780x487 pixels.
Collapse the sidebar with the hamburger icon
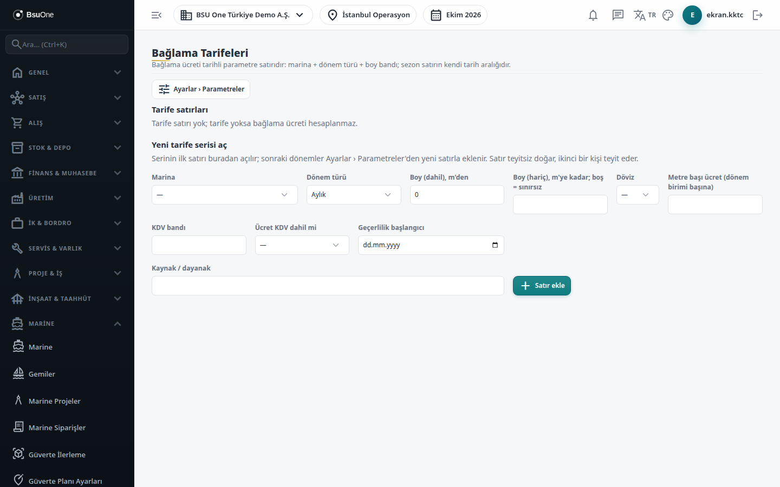coord(157,15)
